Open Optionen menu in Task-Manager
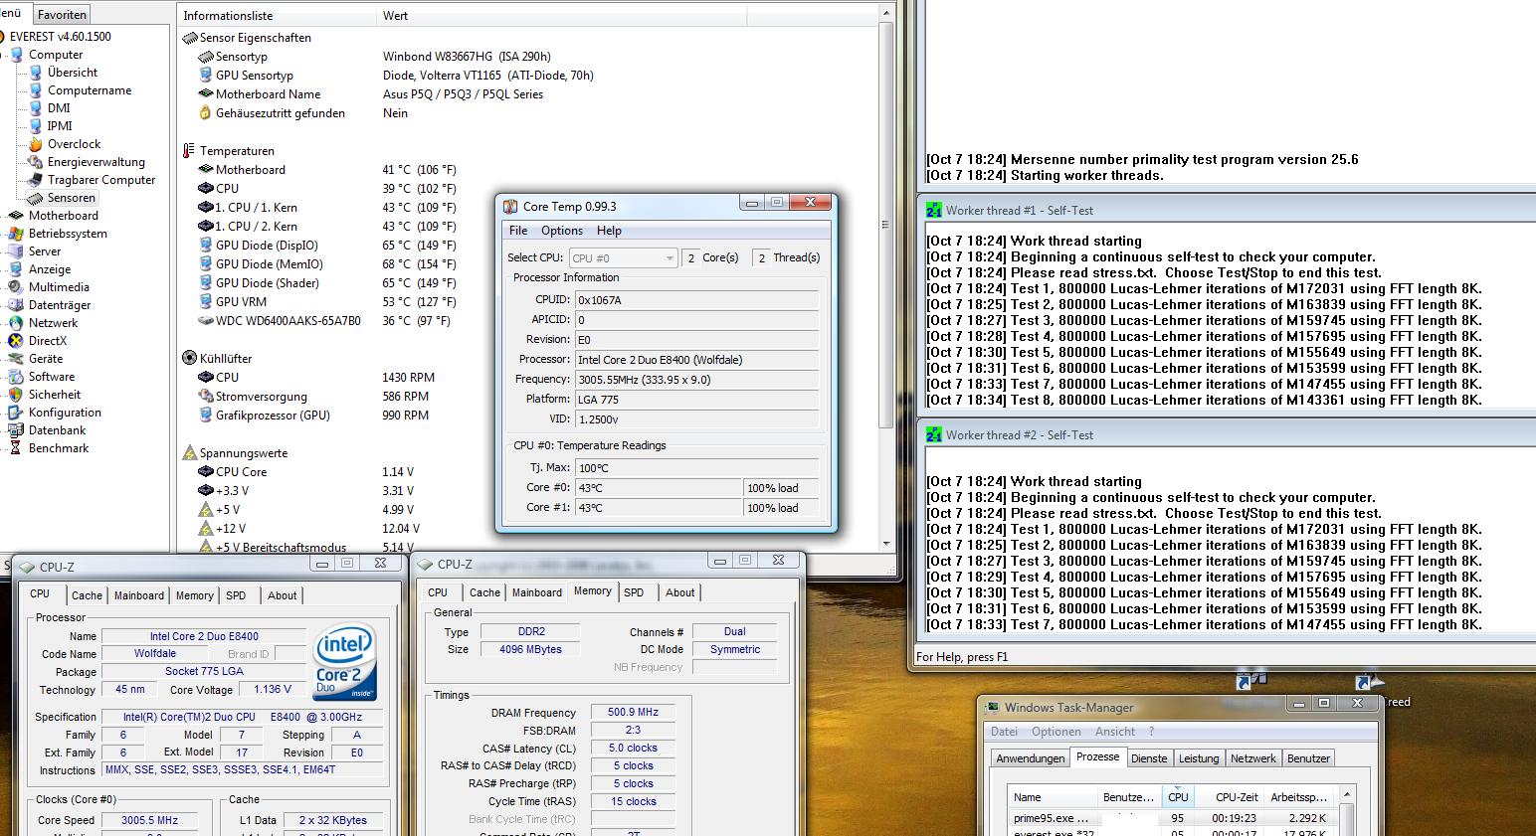Image resolution: width=1536 pixels, height=836 pixels. pyautogui.click(x=1056, y=732)
